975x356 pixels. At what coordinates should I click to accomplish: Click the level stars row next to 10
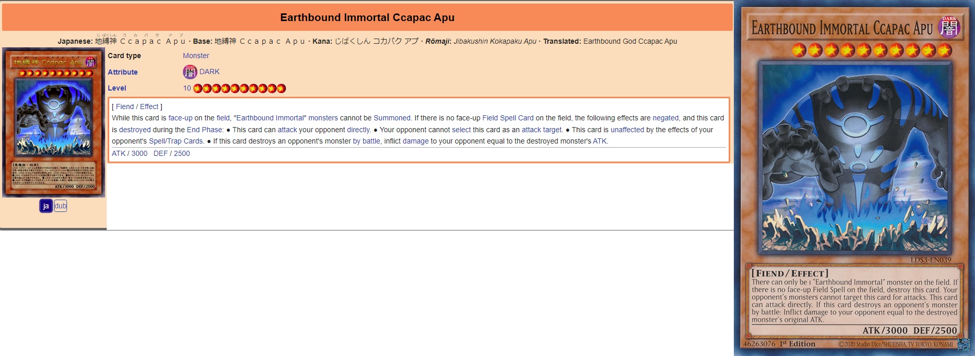240,88
